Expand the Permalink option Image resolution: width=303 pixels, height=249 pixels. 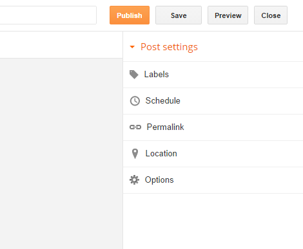point(213,127)
